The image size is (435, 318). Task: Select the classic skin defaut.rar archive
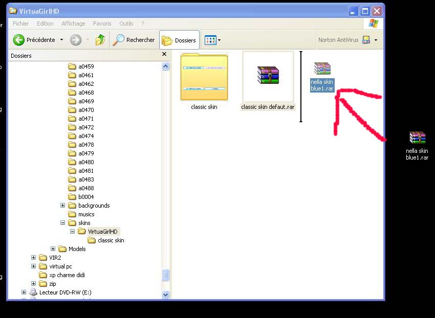click(x=268, y=80)
